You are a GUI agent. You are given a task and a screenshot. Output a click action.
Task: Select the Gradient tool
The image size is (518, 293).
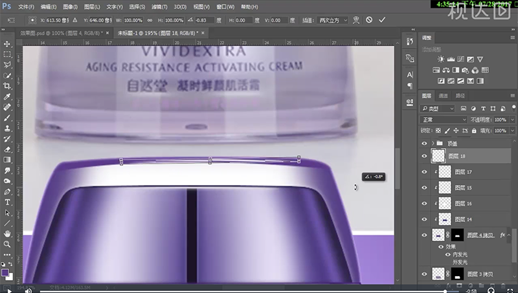(7, 160)
